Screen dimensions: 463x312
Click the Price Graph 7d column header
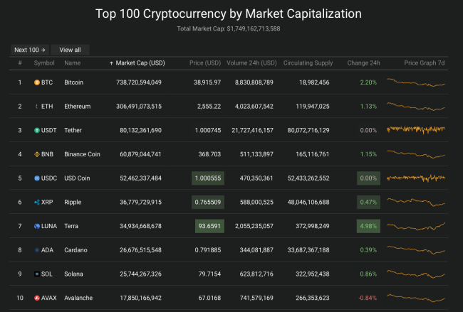click(425, 63)
